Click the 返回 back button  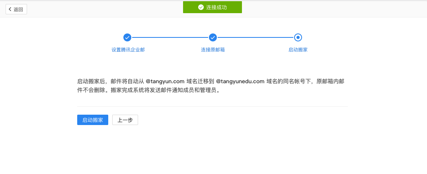point(16,9)
